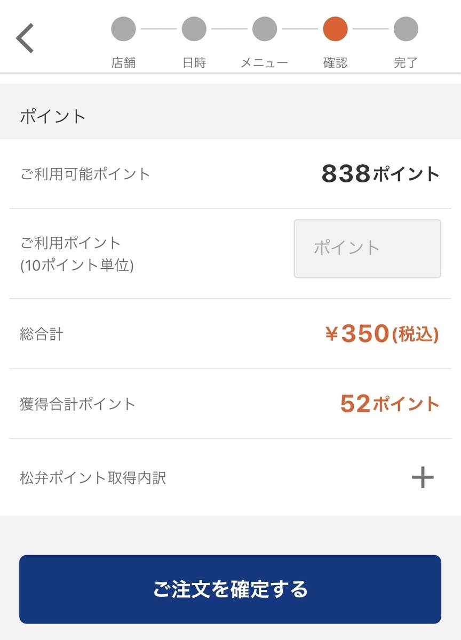461x640 pixels.
Task: Click the 日時 step circle
Action: tap(194, 29)
